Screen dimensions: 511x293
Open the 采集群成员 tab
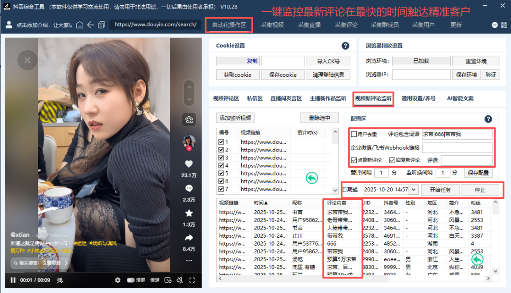click(x=385, y=25)
